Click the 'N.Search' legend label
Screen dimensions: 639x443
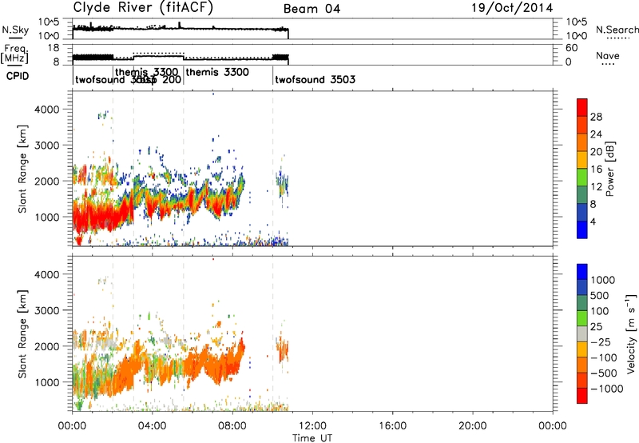coord(617,30)
